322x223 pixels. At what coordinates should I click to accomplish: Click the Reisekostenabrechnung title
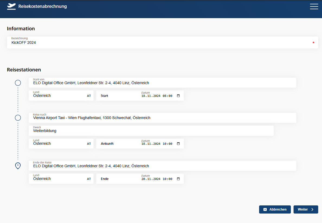(x=43, y=6)
